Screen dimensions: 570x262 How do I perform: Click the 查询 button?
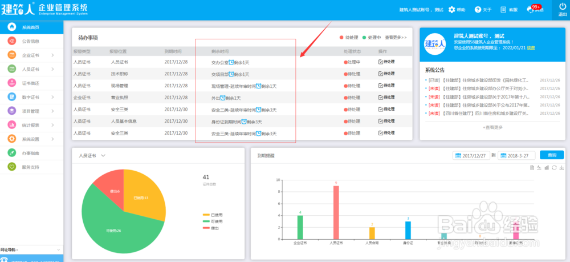[x=552, y=155]
